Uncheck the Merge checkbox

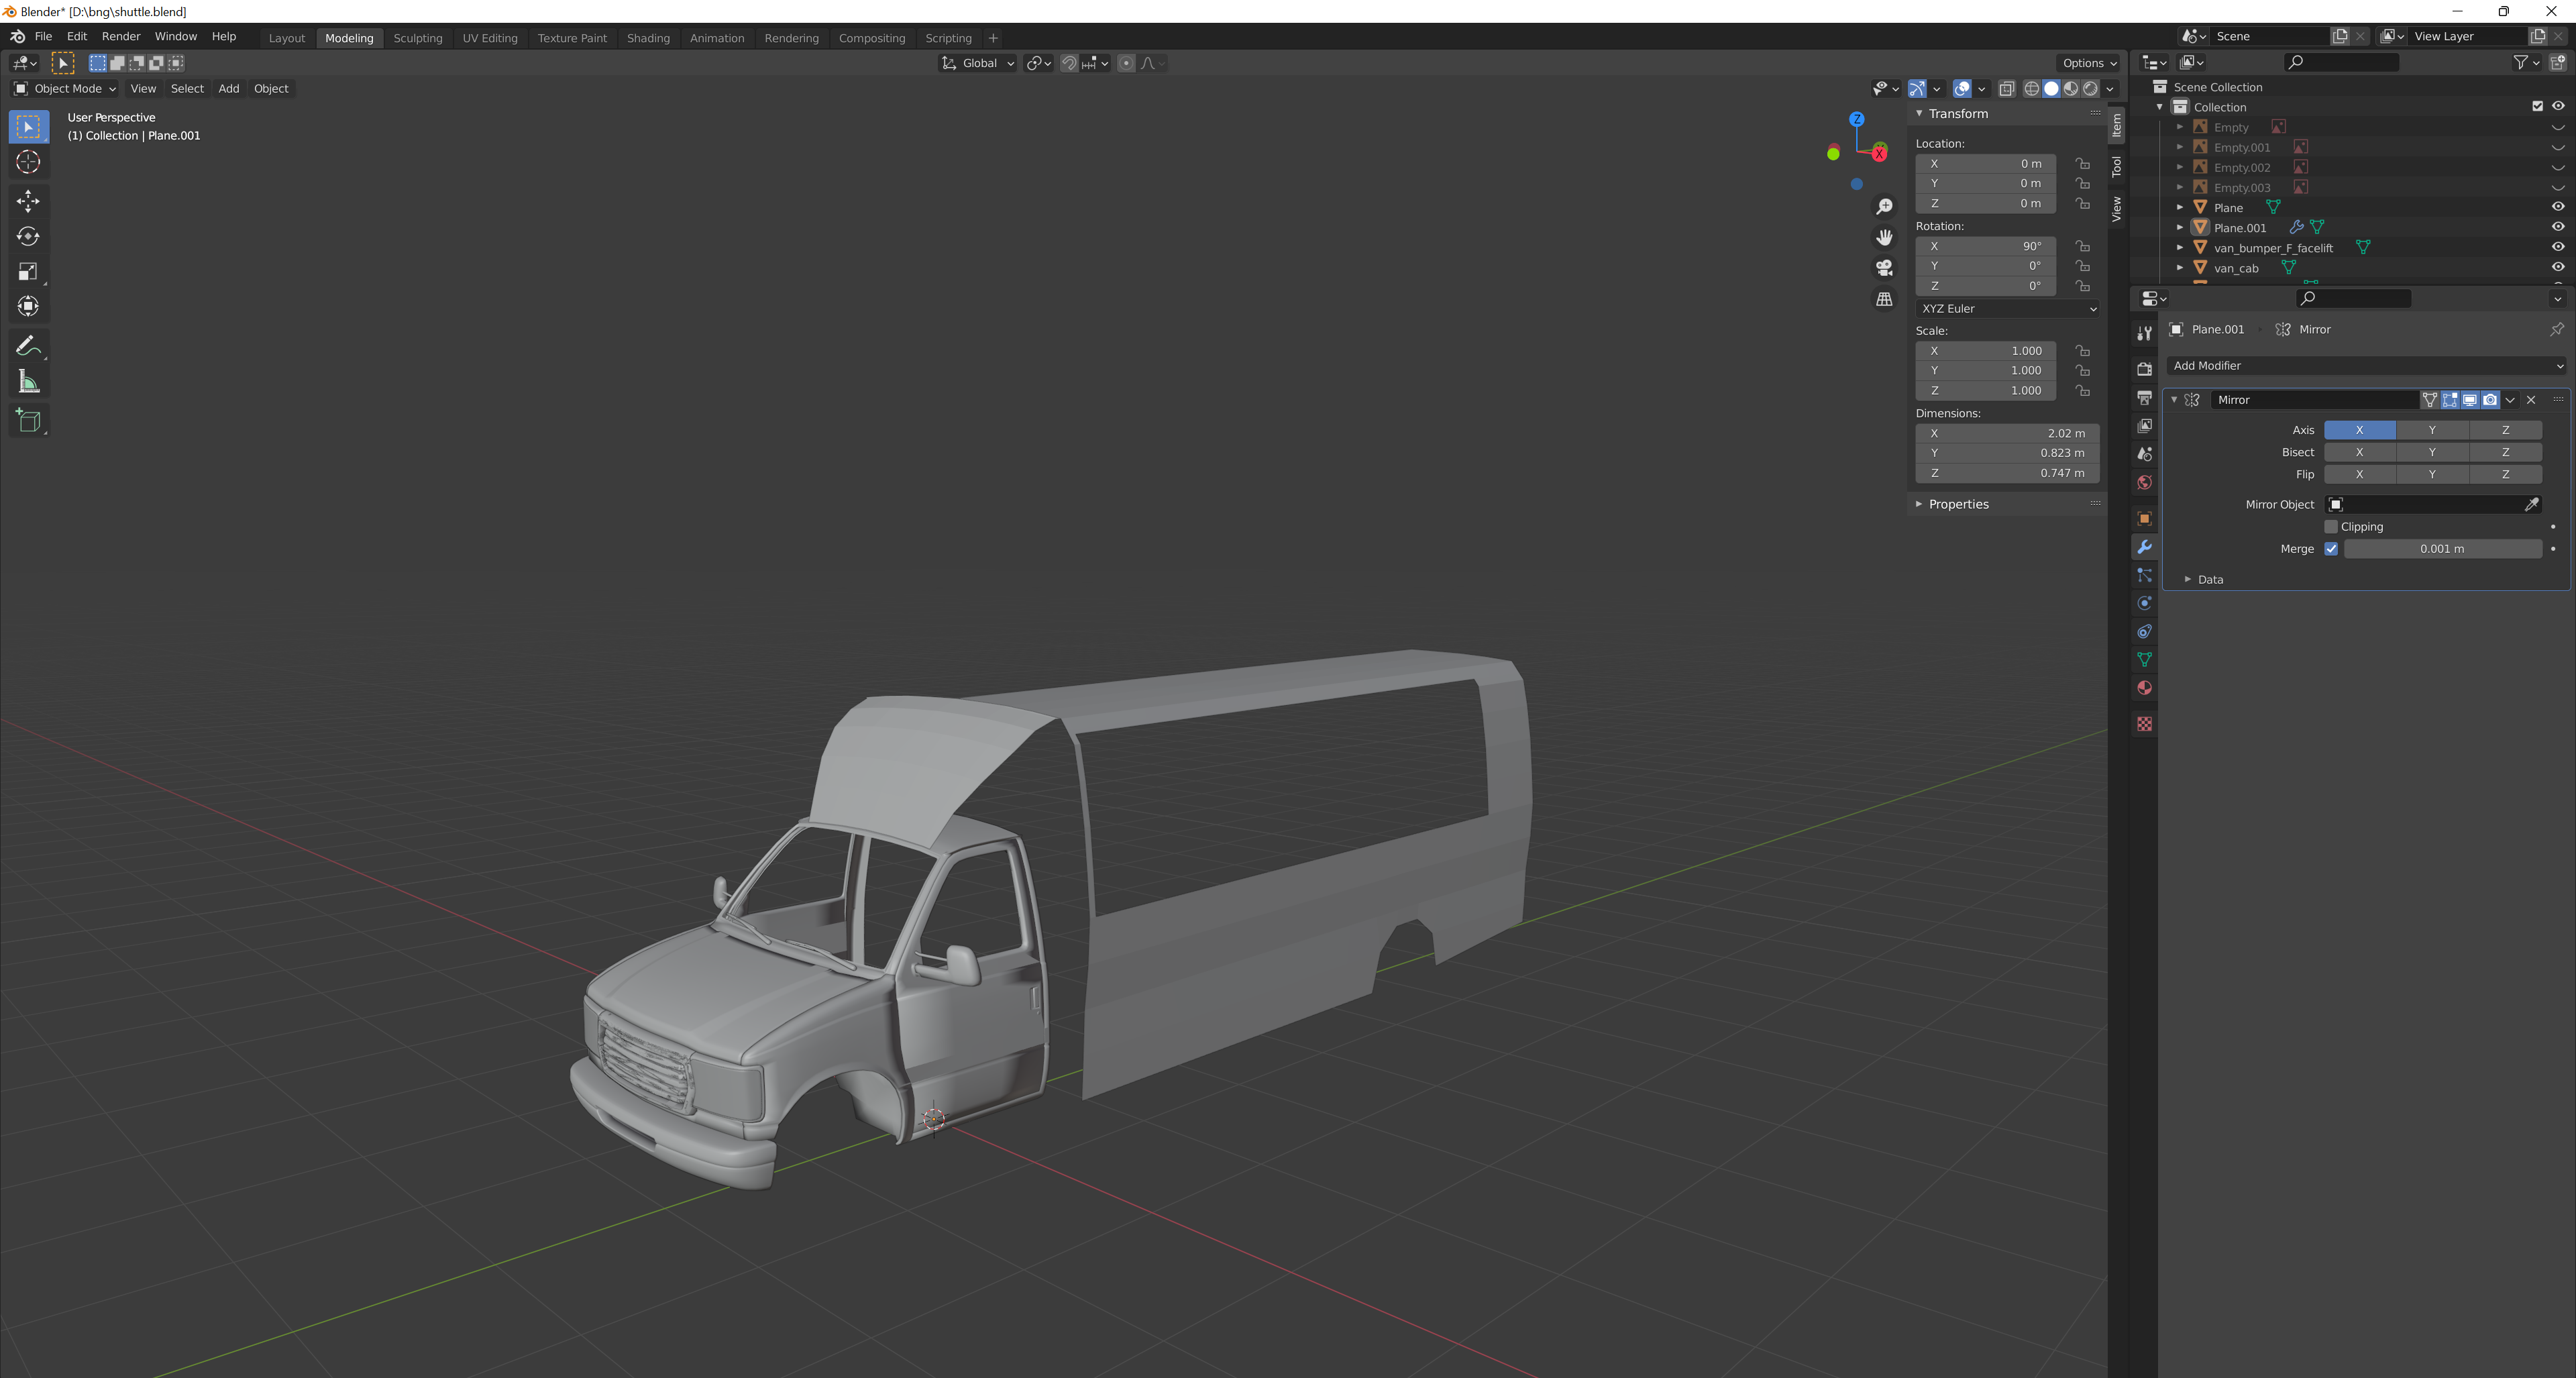[2331, 549]
